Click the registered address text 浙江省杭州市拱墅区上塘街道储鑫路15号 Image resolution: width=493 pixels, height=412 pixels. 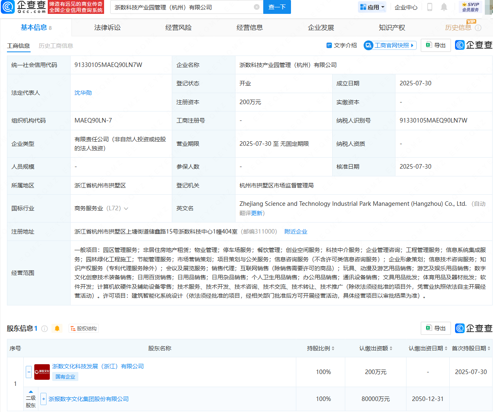click(x=126, y=232)
